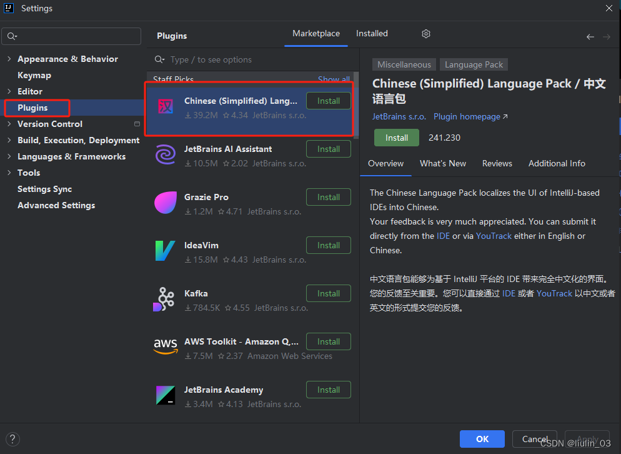Click the plugin search magnifier icon
The image size is (621, 454).
pyautogui.click(x=159, y=59)
